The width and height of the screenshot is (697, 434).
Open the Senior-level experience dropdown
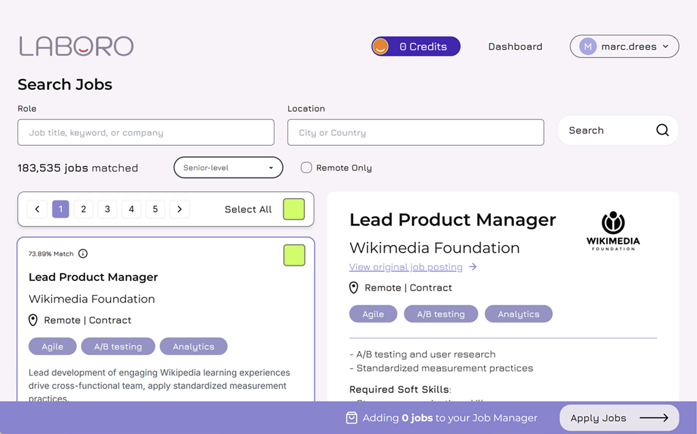coord(228,167)
